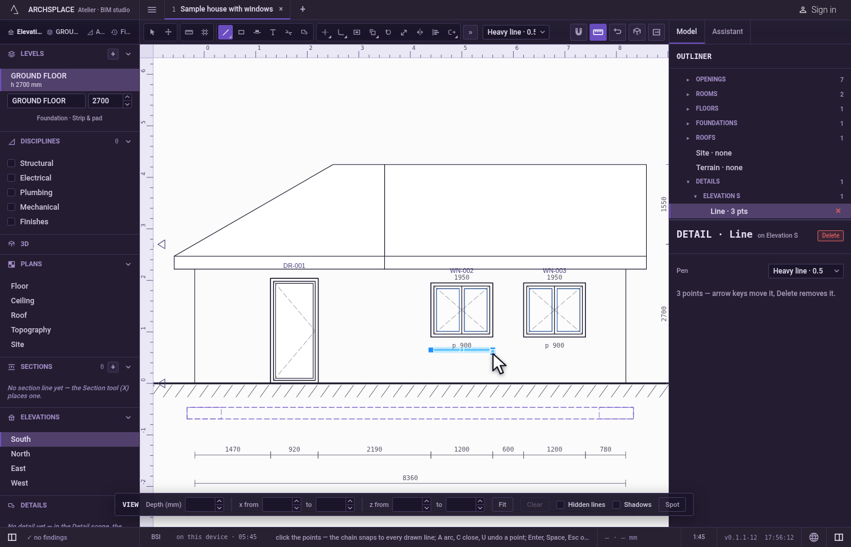The height and width of the screenshot is (547, 851).
Task: Select the line drawing tool
Action: click(226, 32)
